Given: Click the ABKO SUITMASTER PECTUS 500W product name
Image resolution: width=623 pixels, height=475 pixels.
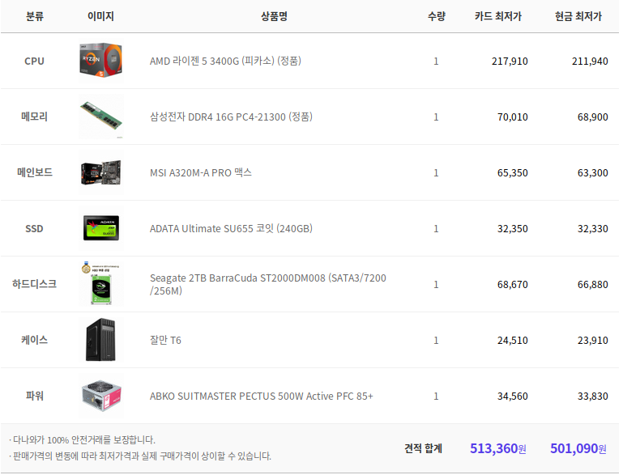Looking at the screenshot, I should coord(262,396).
